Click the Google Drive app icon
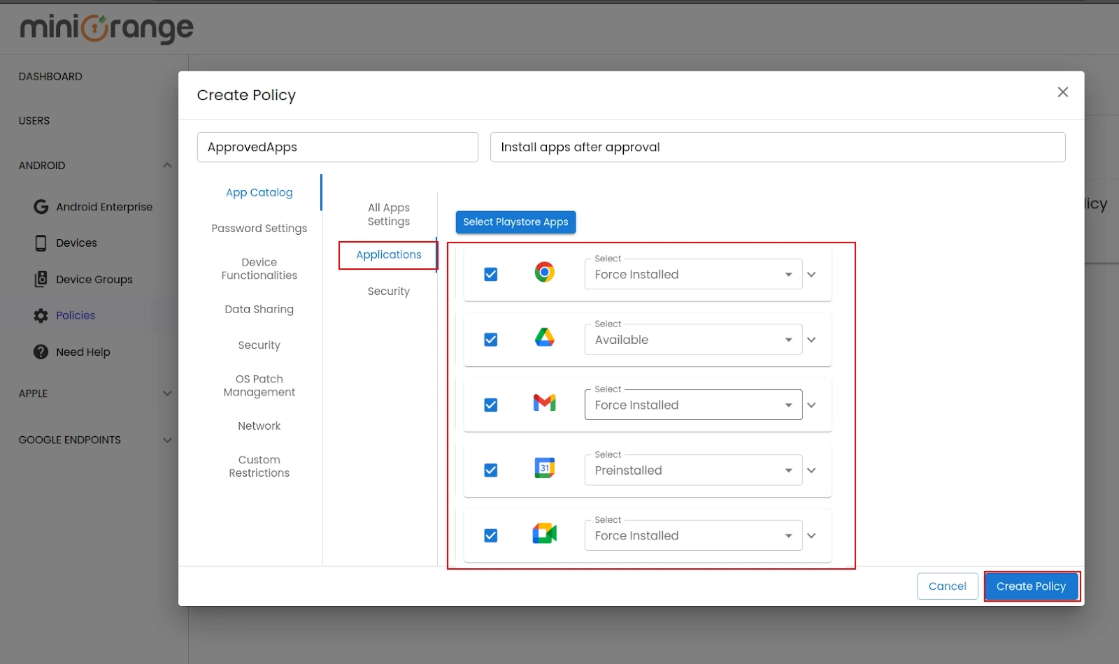 (544, 338)
